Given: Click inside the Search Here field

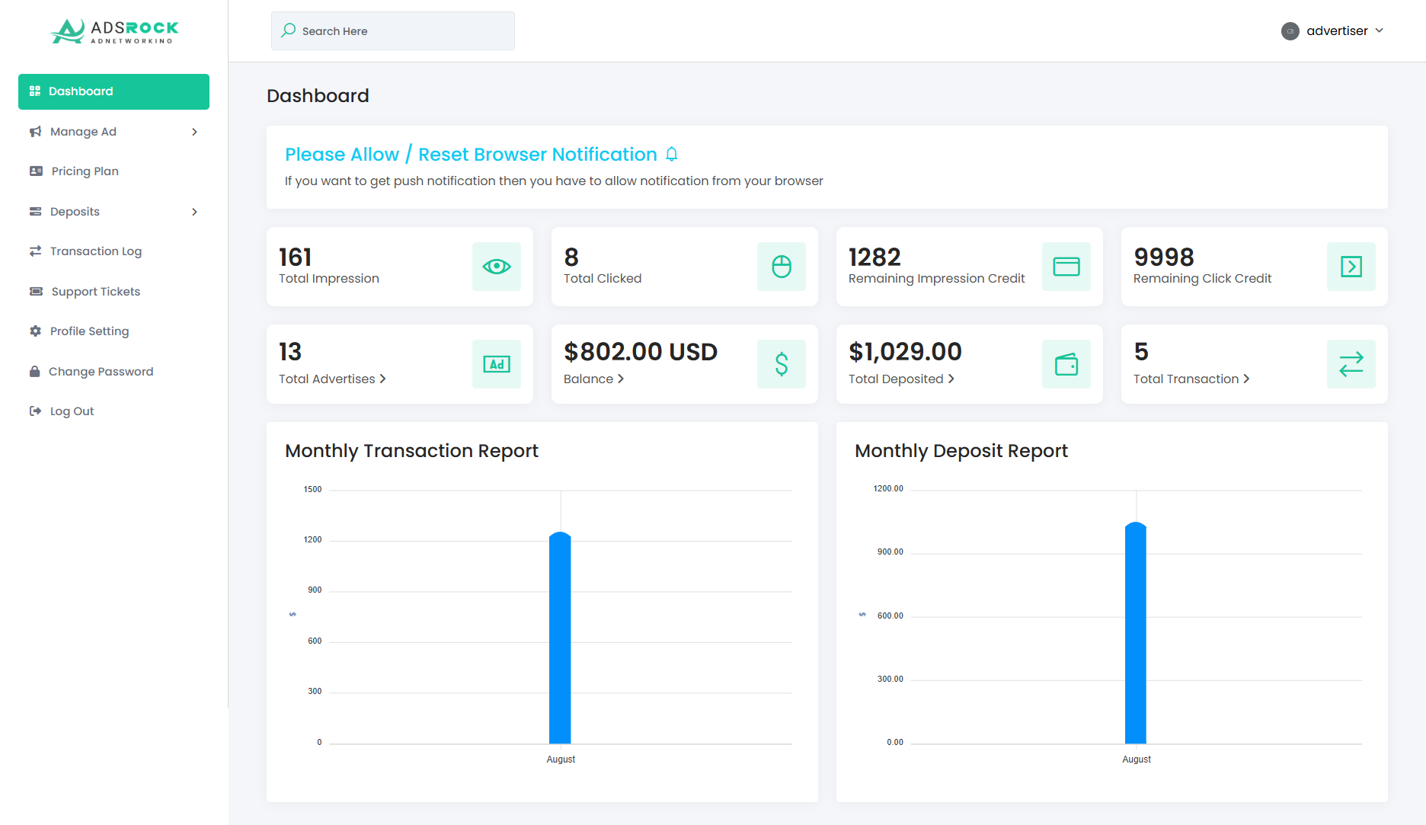Looking at the screenshot, I should coord(392,30).
